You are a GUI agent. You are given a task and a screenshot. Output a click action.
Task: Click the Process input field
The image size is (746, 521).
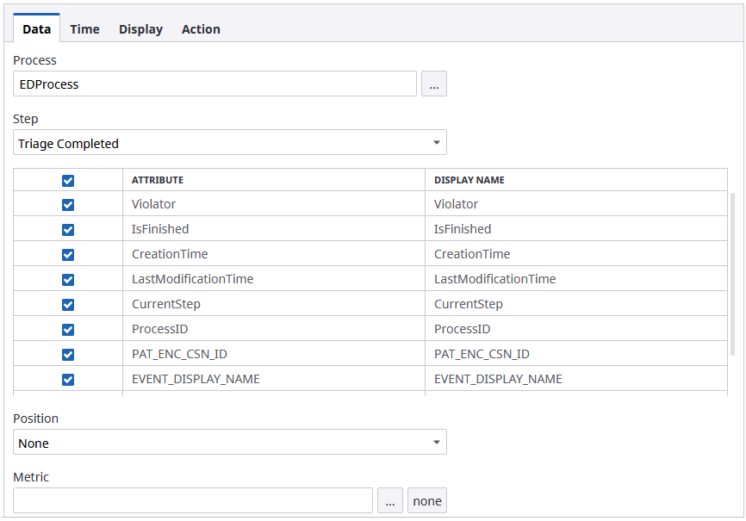pyautogui.click(x=214, y=84)
